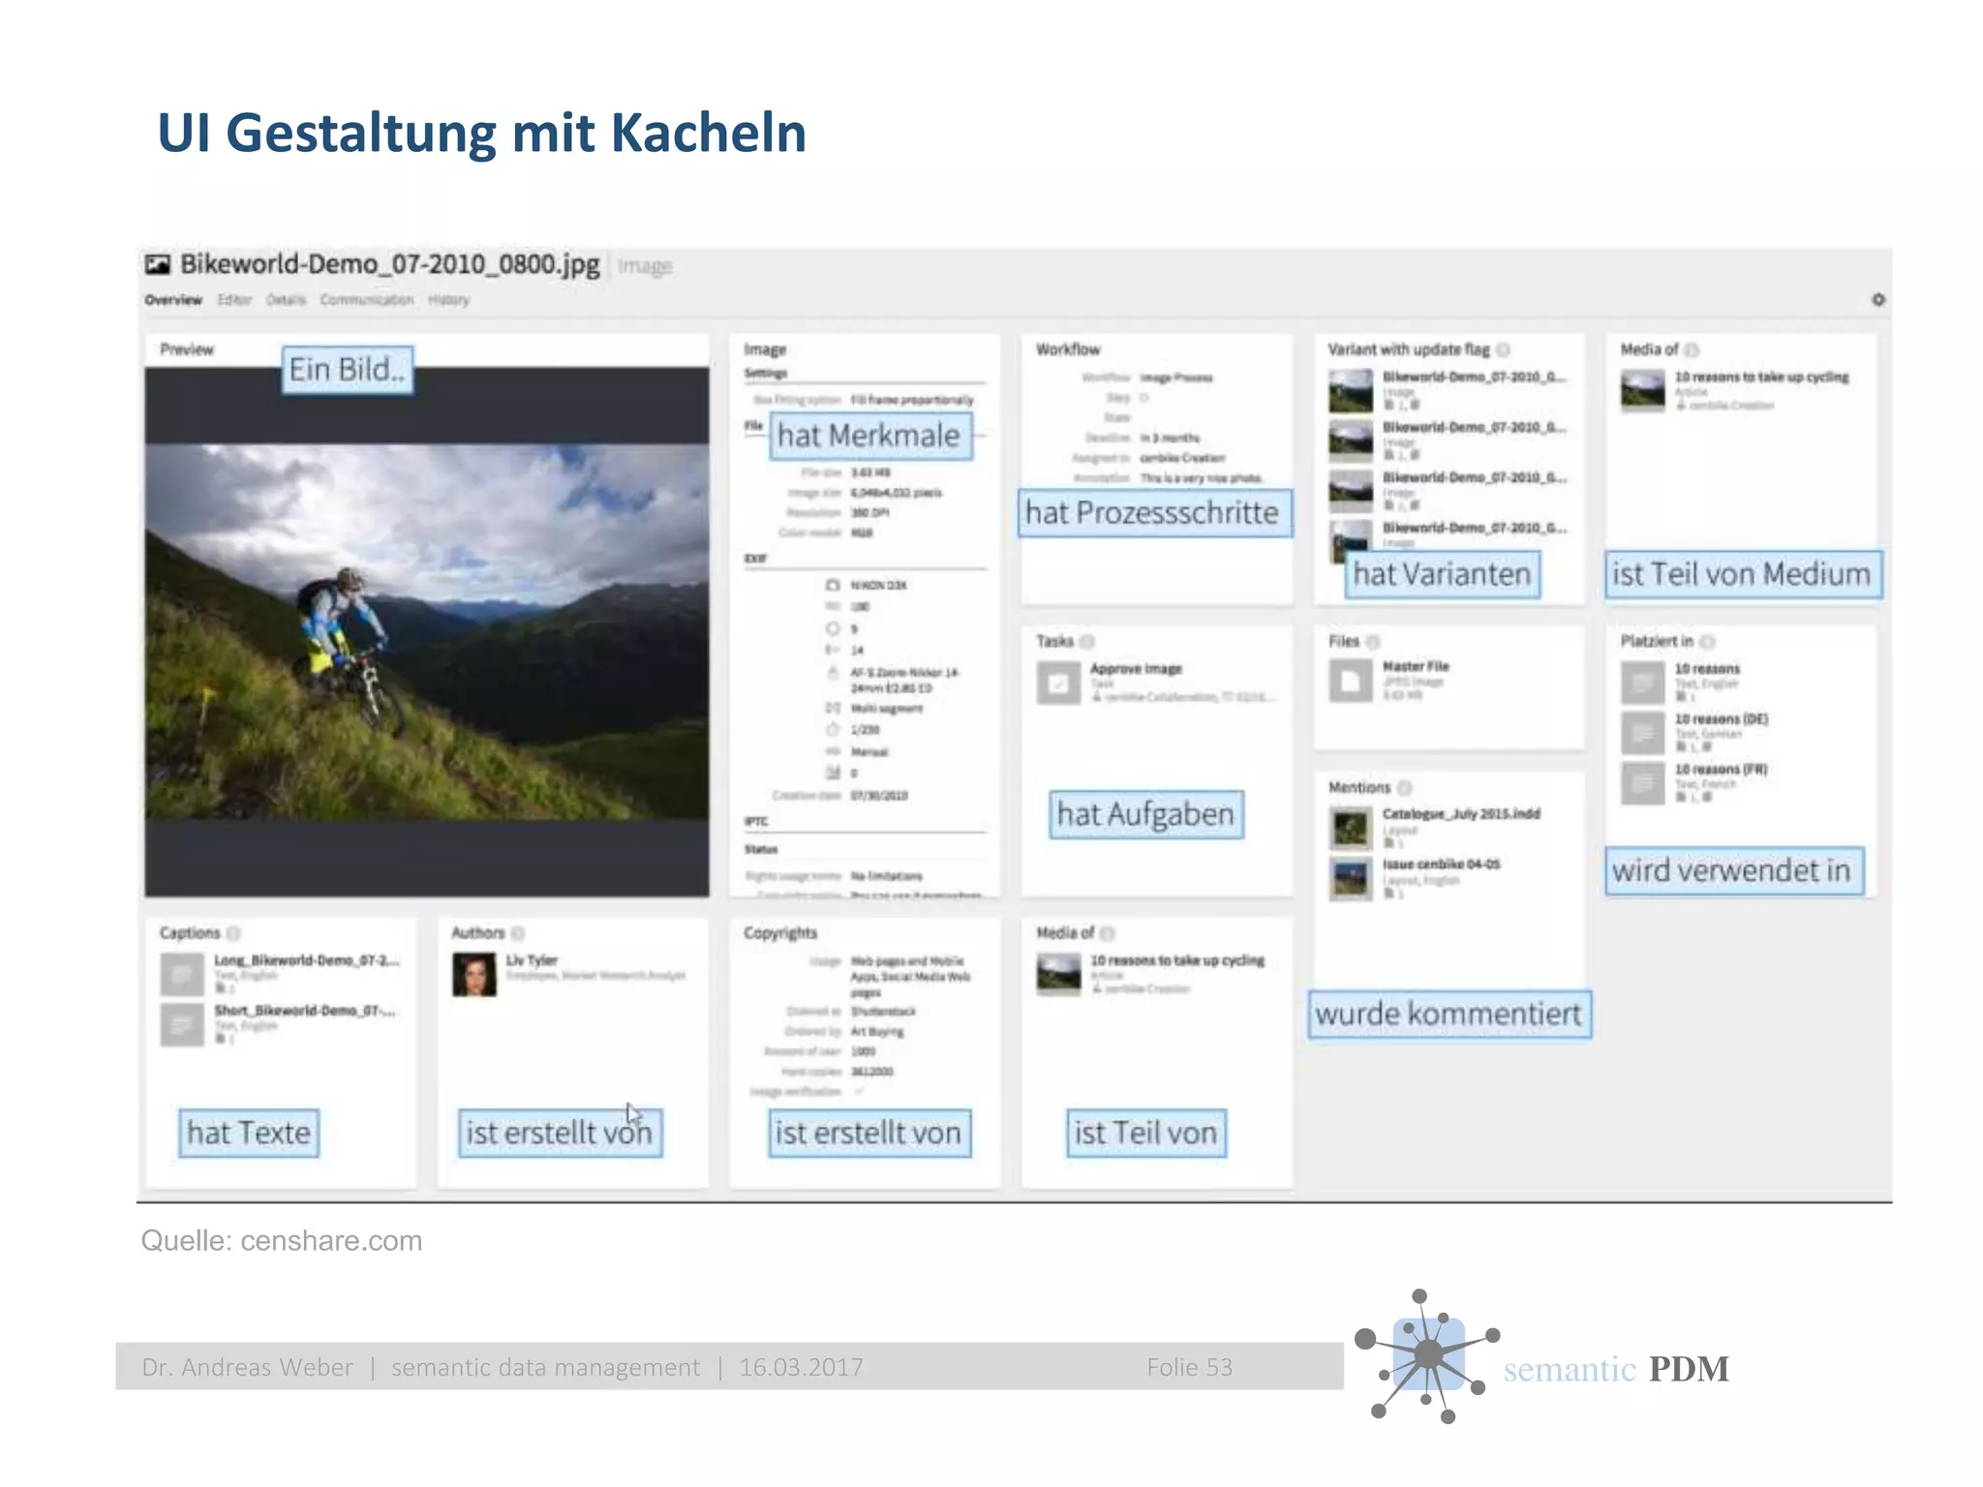Click info icon beside Tasks heading
Viewport: 1983px width, 1487px height.
pyautogui.click(x=1086, y=641)
